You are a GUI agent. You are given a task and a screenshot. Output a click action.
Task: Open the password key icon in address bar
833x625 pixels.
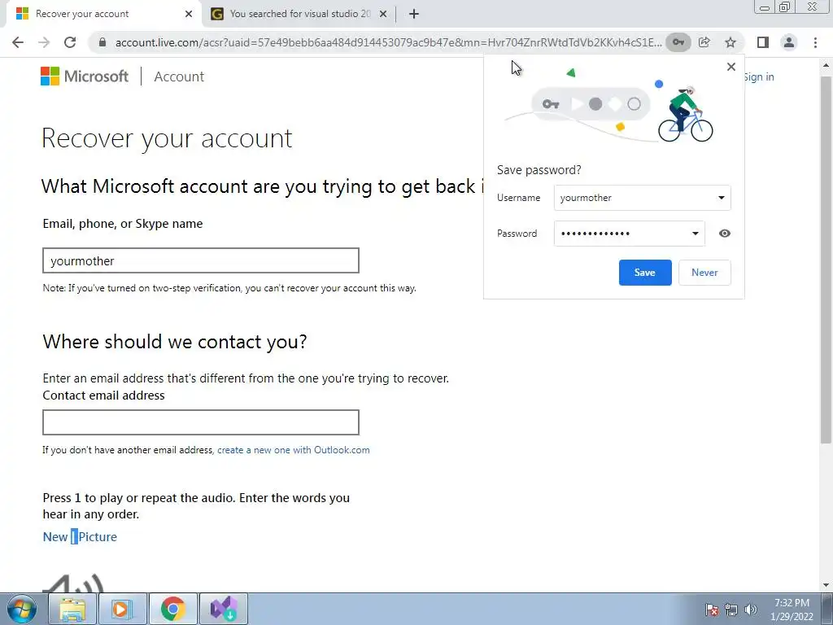[678, 42]
